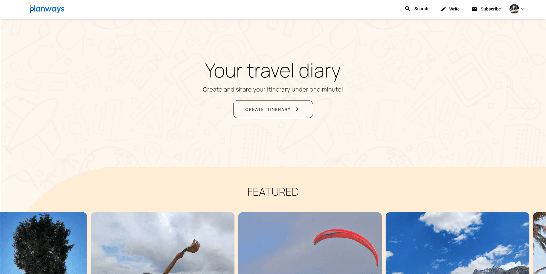Click the itinerary tagline text
Viewport: 546px width, 274px height.
(273, 89)
